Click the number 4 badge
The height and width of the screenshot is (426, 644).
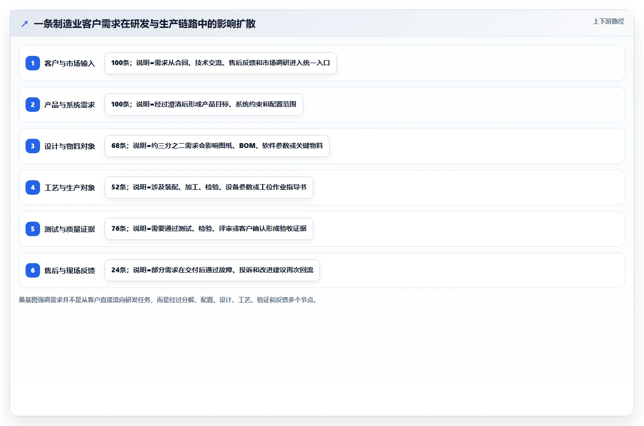(x=33, y=187)
